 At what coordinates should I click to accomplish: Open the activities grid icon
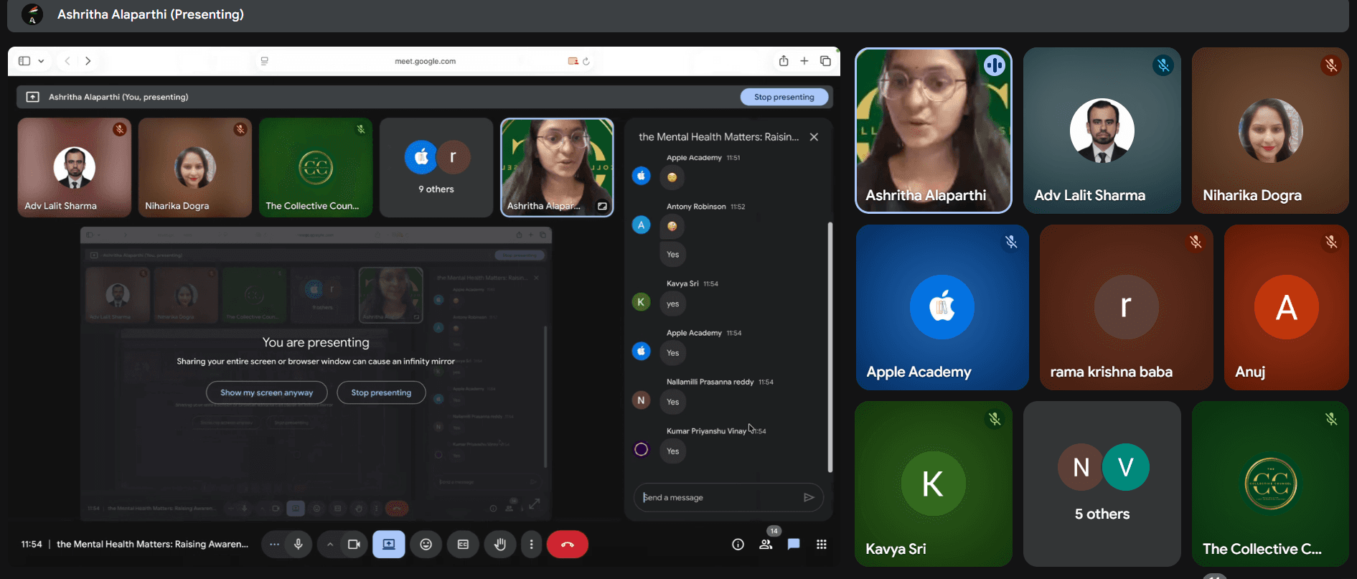coord(822,545)
